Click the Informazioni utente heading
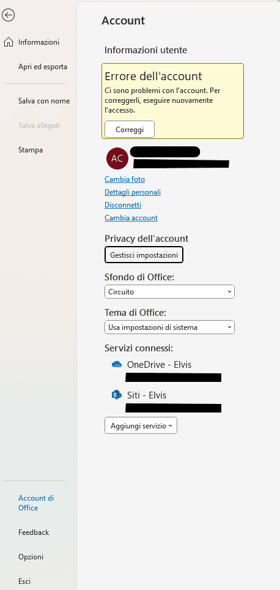The height and width of the screenshot is (590, 280). coord(146,50)
